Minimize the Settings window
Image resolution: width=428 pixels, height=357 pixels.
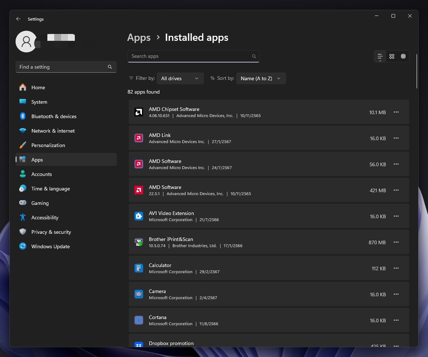[x=377, y=16]
